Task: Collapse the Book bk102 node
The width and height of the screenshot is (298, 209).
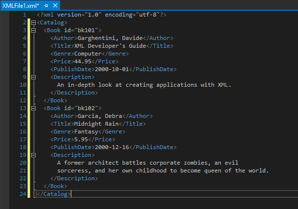Action: coord(33,108)
